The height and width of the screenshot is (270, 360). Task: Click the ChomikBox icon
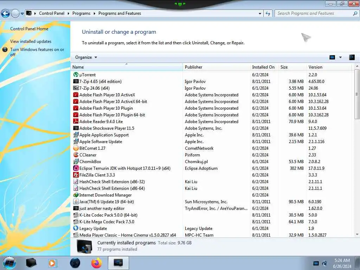[x=76, y=161]
